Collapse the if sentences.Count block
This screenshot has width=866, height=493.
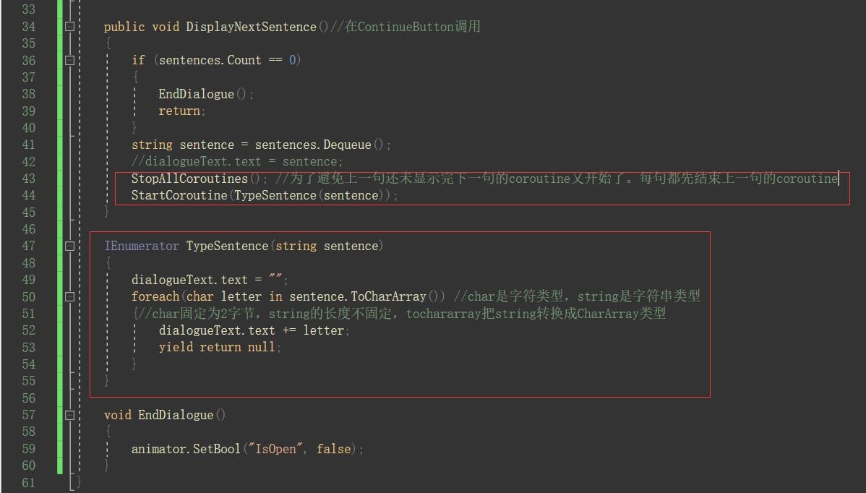point(70,61)
